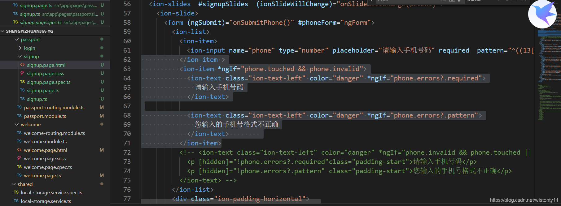This screenshot has width=561, height=206.
Task: Click phone.errors?.pattern on line 68
Action: click(x=434, y=115)
